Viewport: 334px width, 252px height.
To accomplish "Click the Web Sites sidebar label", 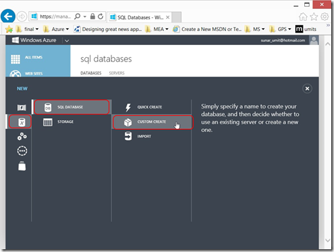I will coord(34,74).
